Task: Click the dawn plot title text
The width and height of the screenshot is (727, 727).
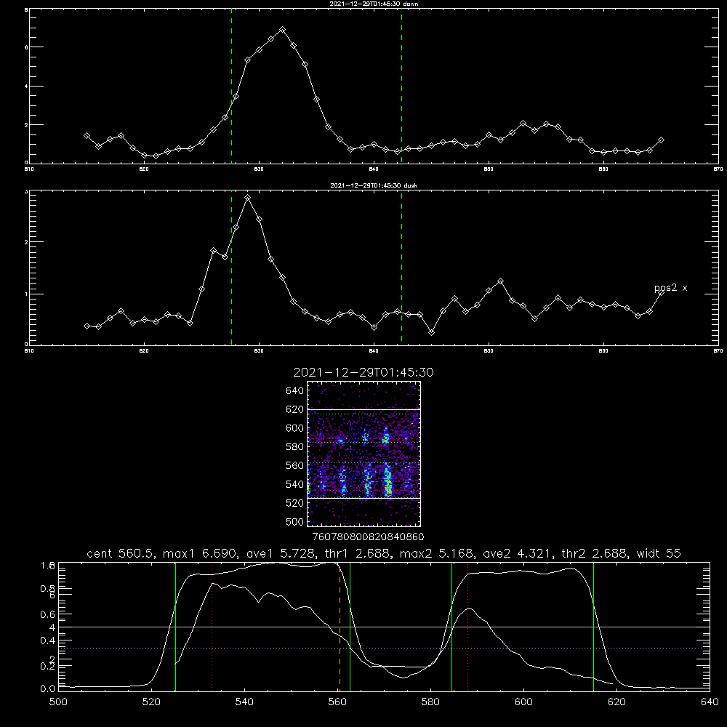Action: (x=374, y=4)
